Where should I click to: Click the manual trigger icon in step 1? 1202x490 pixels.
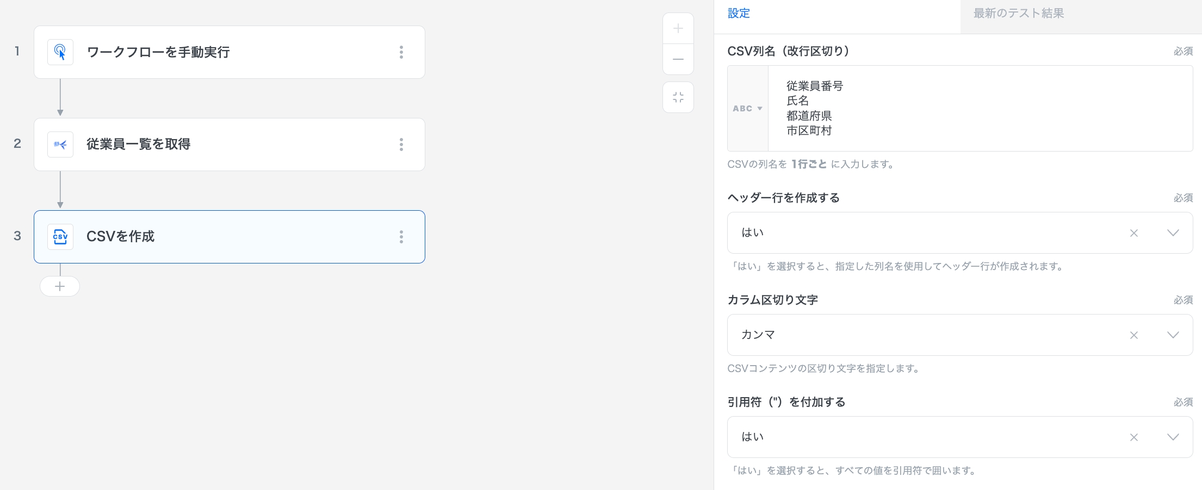pyautogui.click(x=60, y=52)
